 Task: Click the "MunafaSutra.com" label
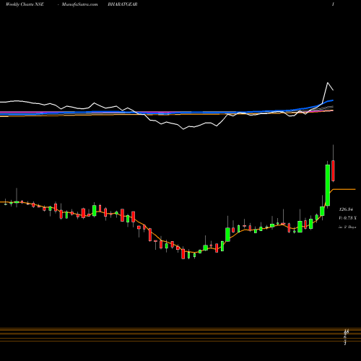click(79, 4)
